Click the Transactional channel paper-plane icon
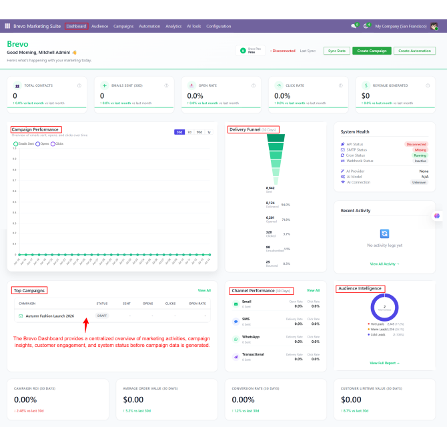447x447 pixels. (x=236, y=357)
